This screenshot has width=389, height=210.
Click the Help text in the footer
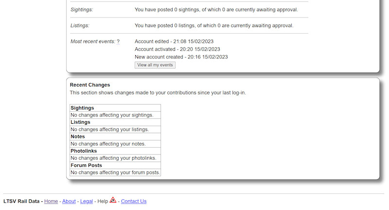click(102, 201)
